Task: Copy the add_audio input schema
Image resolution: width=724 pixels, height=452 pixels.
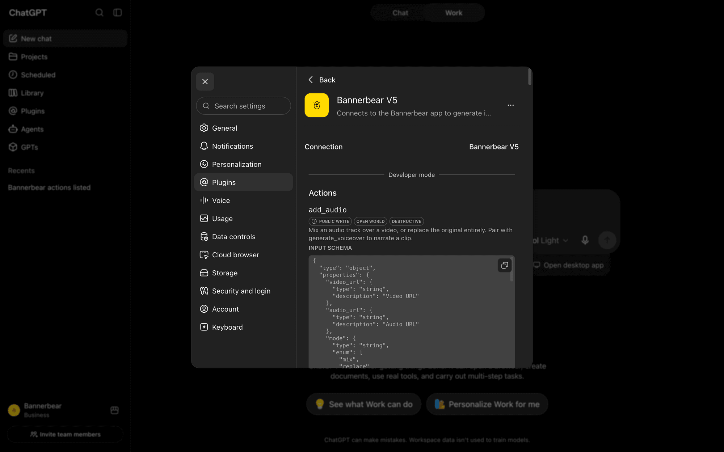Action: (505, 266)
